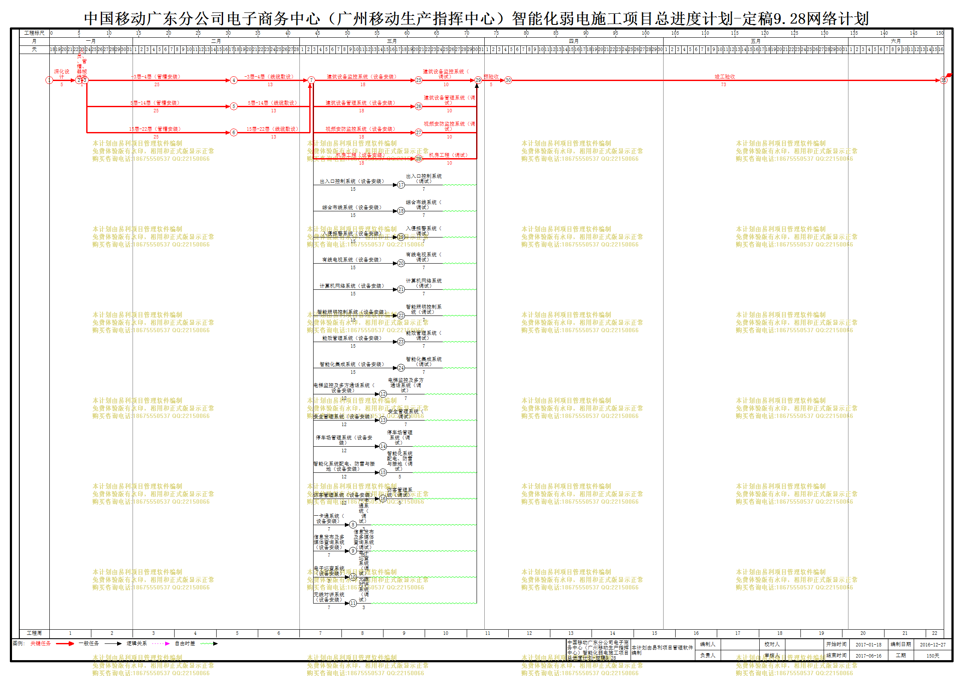The image size is (954, 676).
Task: Click end date value 2017-06-16
Action: point(869,655)
